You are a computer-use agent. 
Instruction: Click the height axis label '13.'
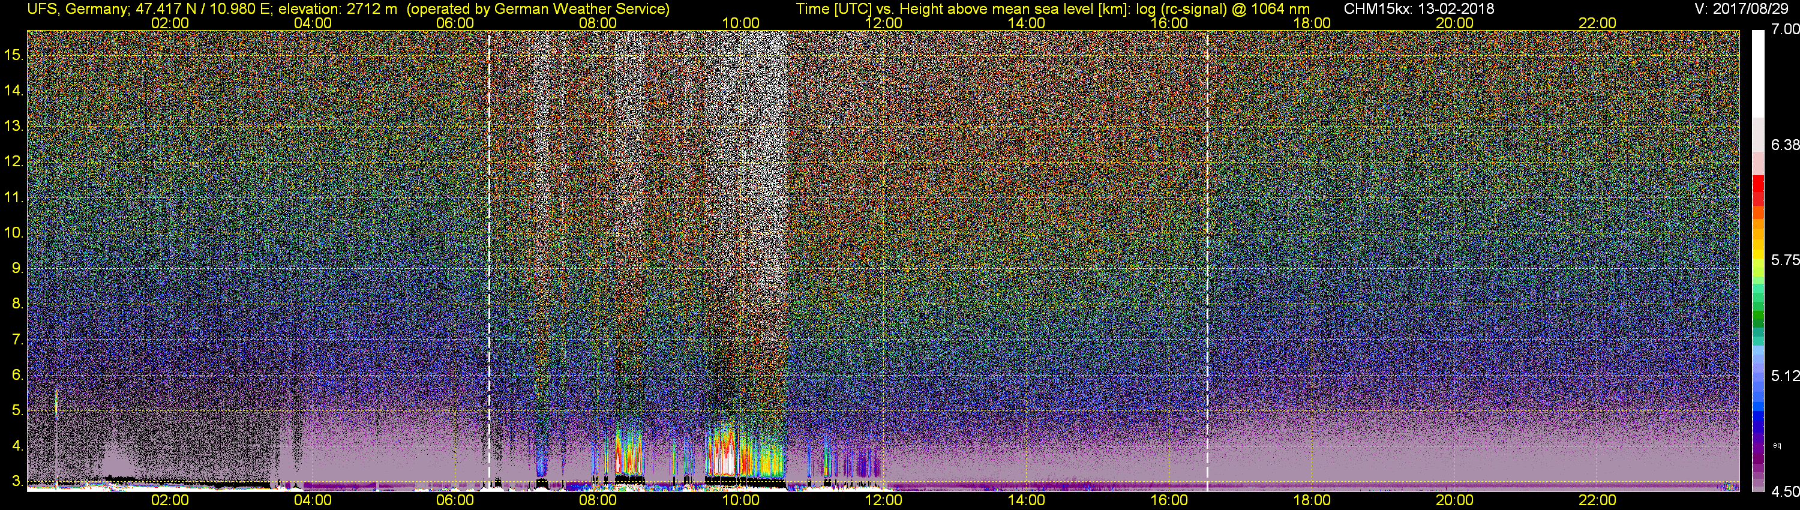14,126
